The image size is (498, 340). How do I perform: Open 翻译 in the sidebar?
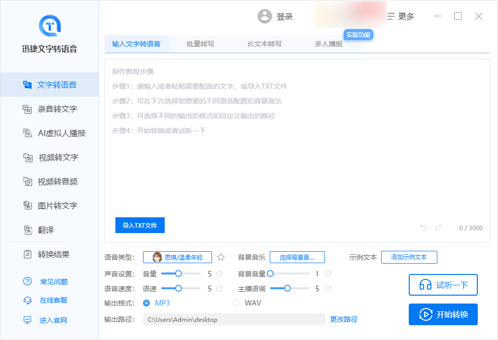pyautogui.click(x=49, y=230)
